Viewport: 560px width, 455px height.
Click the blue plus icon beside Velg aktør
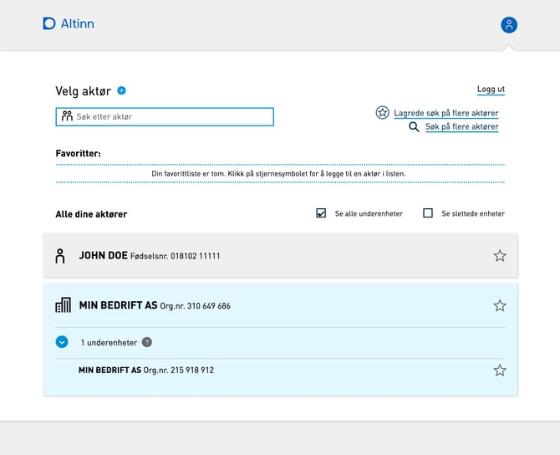tap(121, 90)
